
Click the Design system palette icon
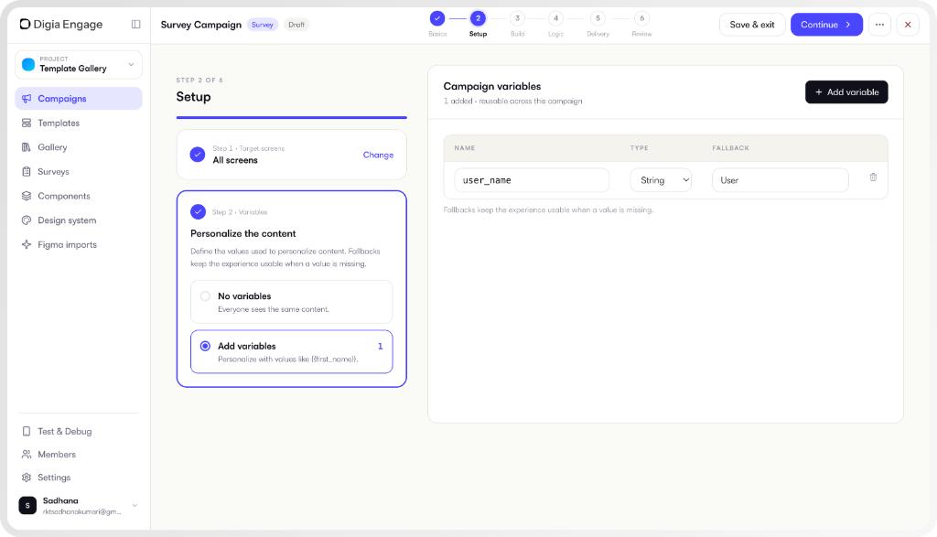click(x=27, y=220)
